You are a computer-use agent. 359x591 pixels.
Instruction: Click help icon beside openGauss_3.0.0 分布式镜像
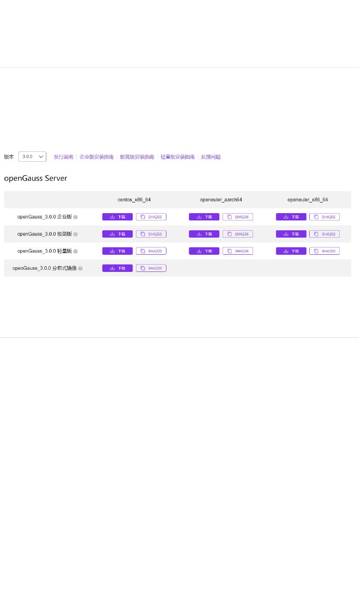(x=80, y=268)
